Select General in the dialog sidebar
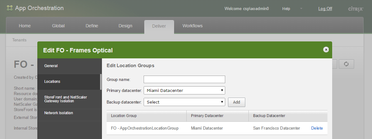 pyautogui.click(x=51, y=66)
